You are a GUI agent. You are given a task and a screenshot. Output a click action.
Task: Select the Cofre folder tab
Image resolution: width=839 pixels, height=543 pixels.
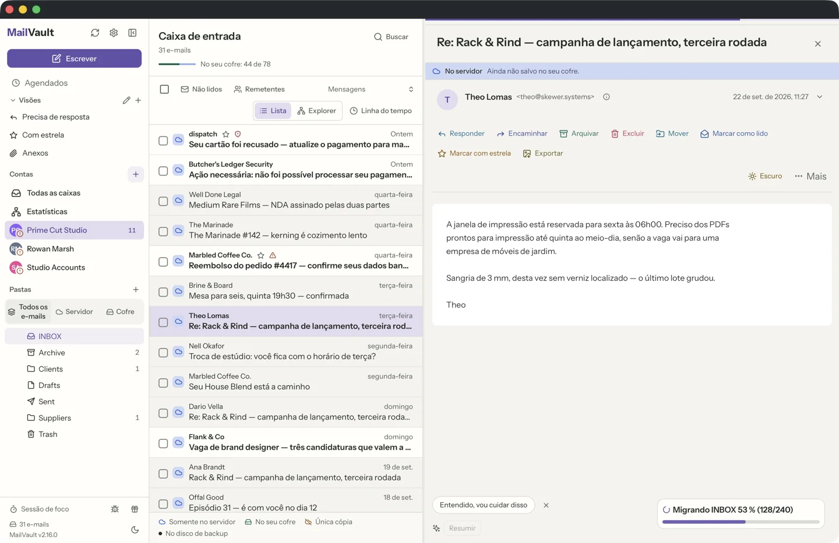coord(121,312)
